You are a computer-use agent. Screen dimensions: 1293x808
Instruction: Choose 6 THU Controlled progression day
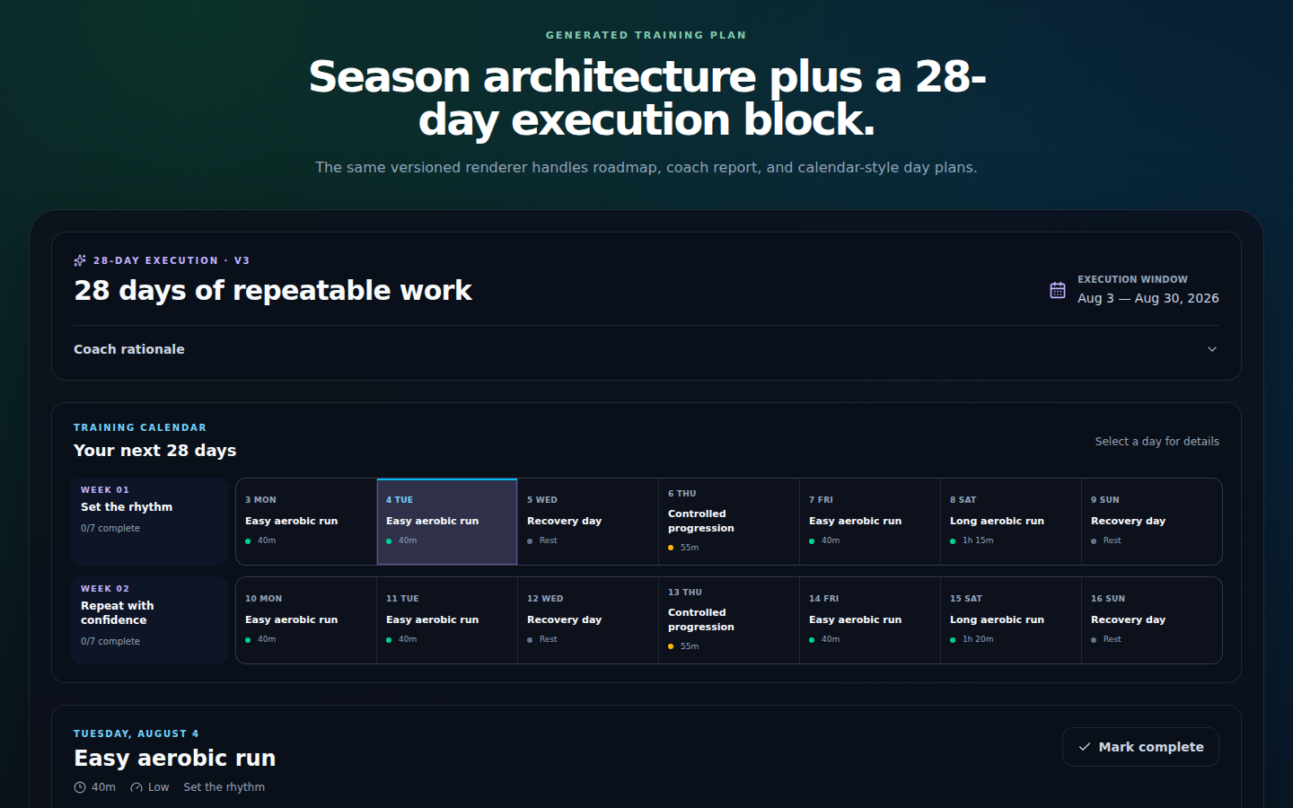[x=729, y=522]
